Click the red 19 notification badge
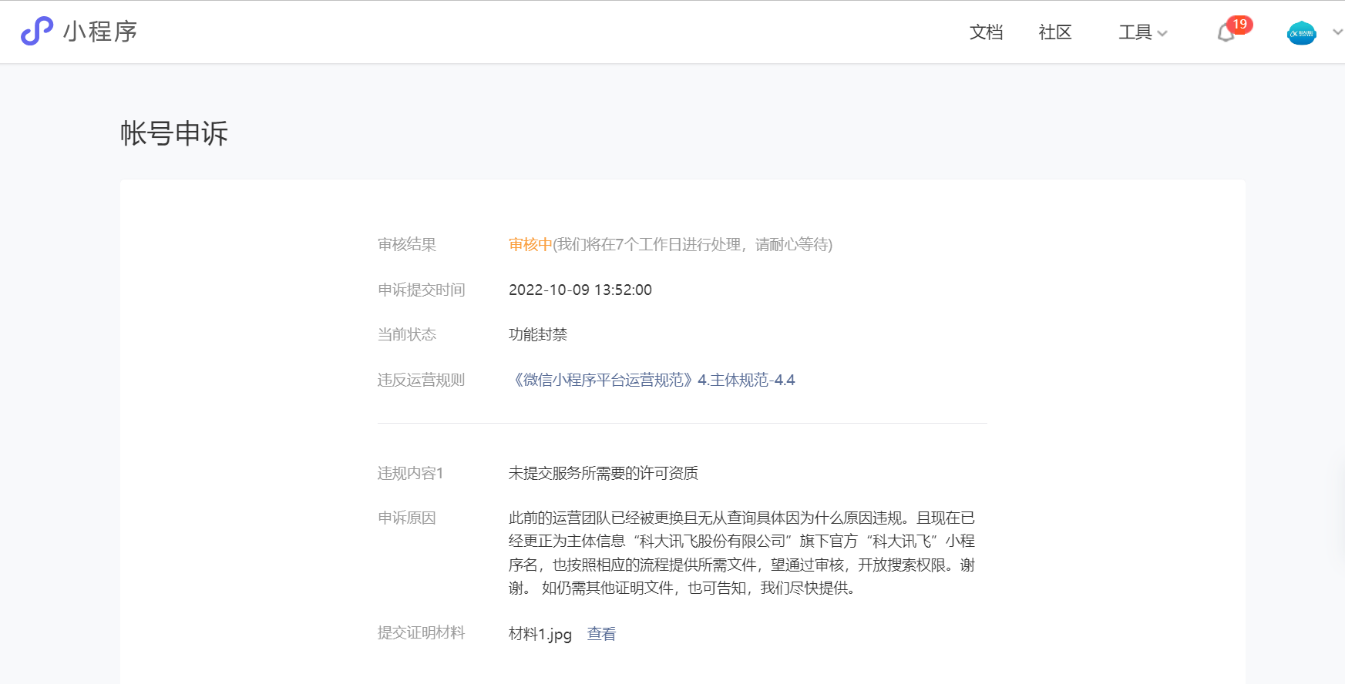This screenshot has width=1345, height=684. pos(1239,25)
